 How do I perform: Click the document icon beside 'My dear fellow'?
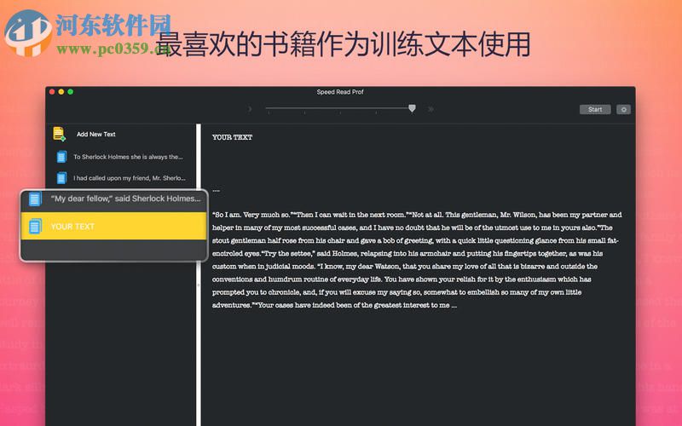[35, 199]
